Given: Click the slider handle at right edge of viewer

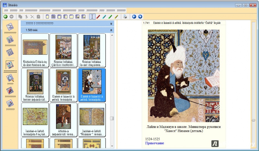Looking at the screenshot, I should point(253,120).
